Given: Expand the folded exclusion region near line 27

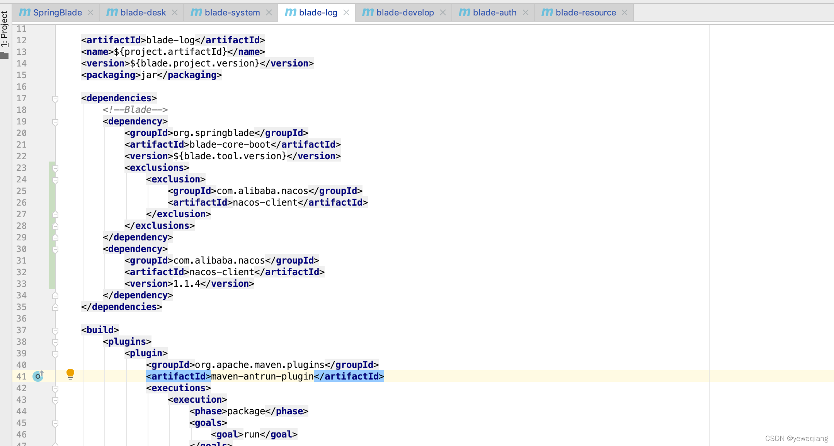Looking at the screenshot, I should 55,214.
